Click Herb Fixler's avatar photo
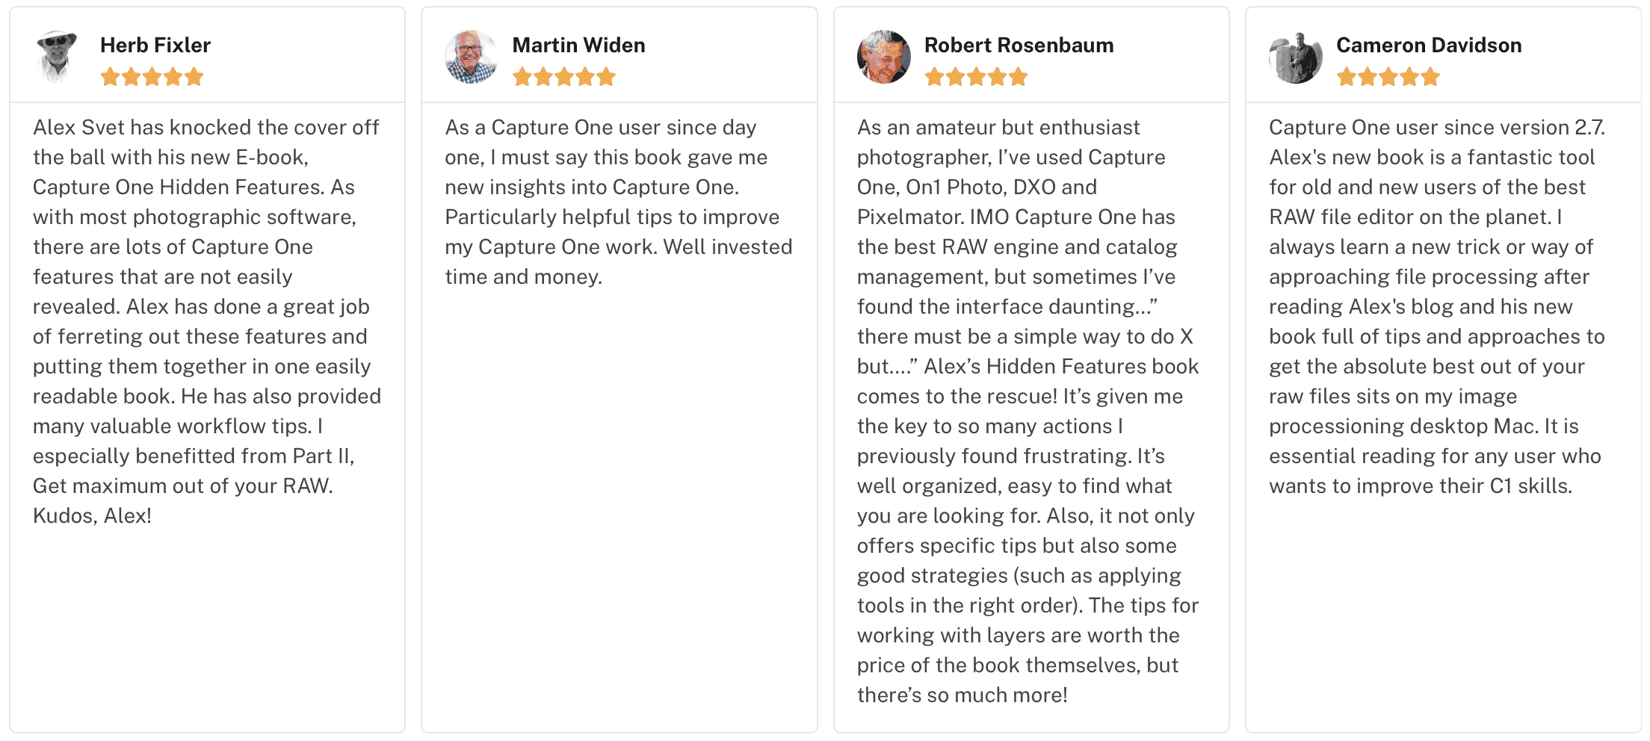1650x741 pixels. (59, 57)
